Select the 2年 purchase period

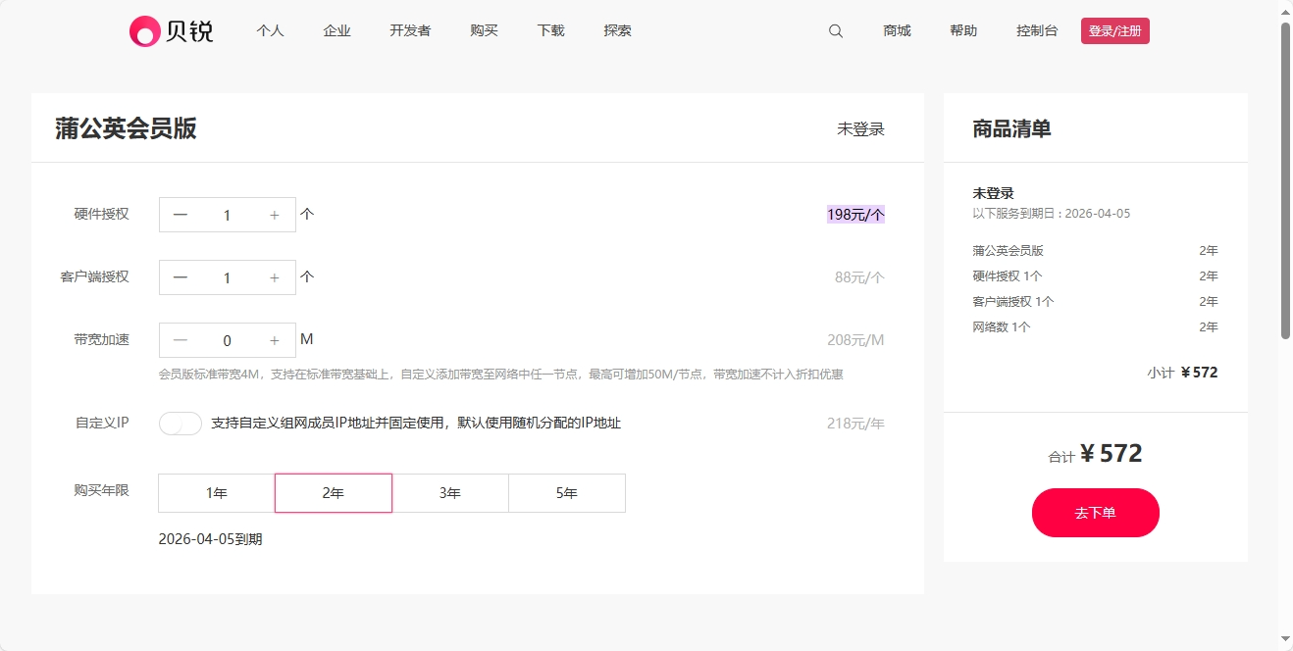[x=334, y=493]
